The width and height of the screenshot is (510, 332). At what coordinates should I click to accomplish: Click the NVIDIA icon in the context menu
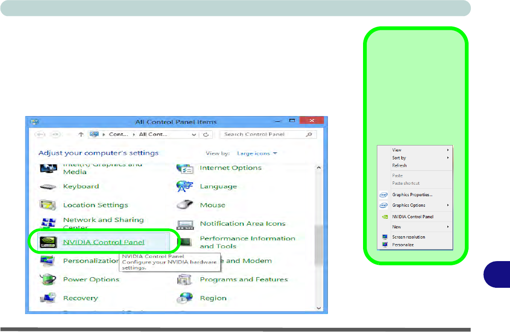click(x=385, y=217)
